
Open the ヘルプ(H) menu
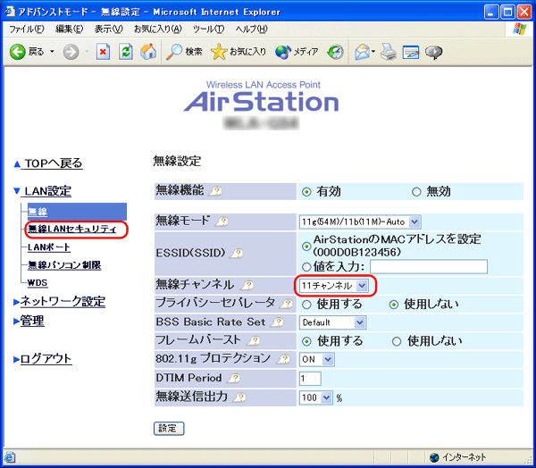251,29
